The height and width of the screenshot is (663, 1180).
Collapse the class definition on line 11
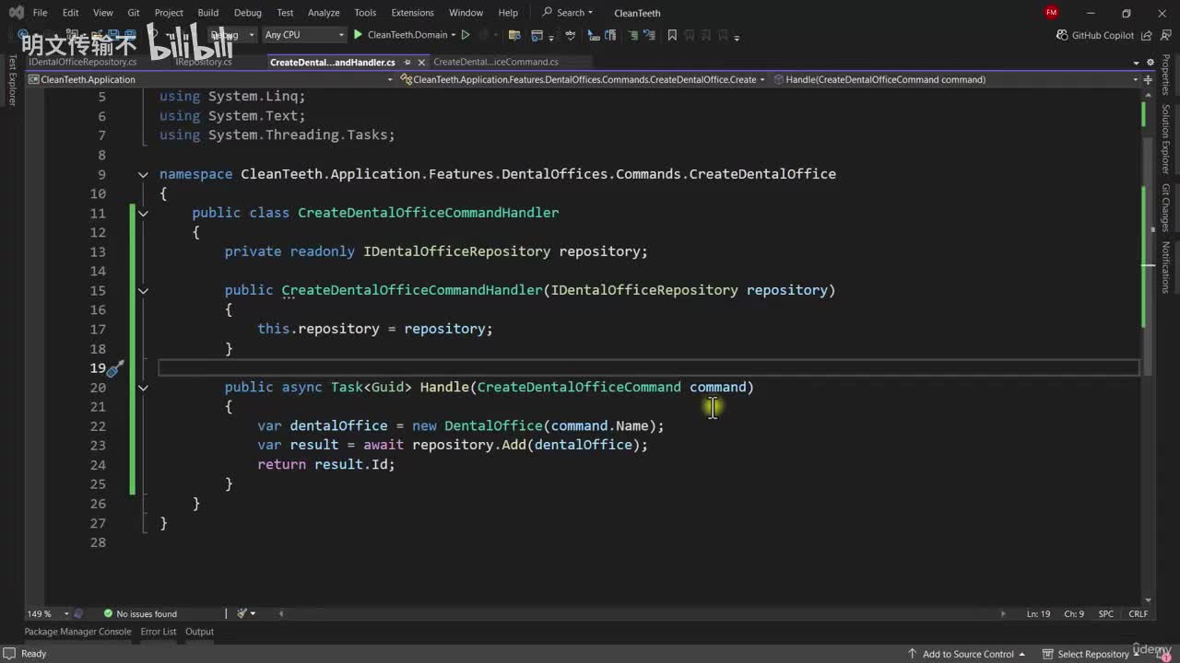pos(143,213)
